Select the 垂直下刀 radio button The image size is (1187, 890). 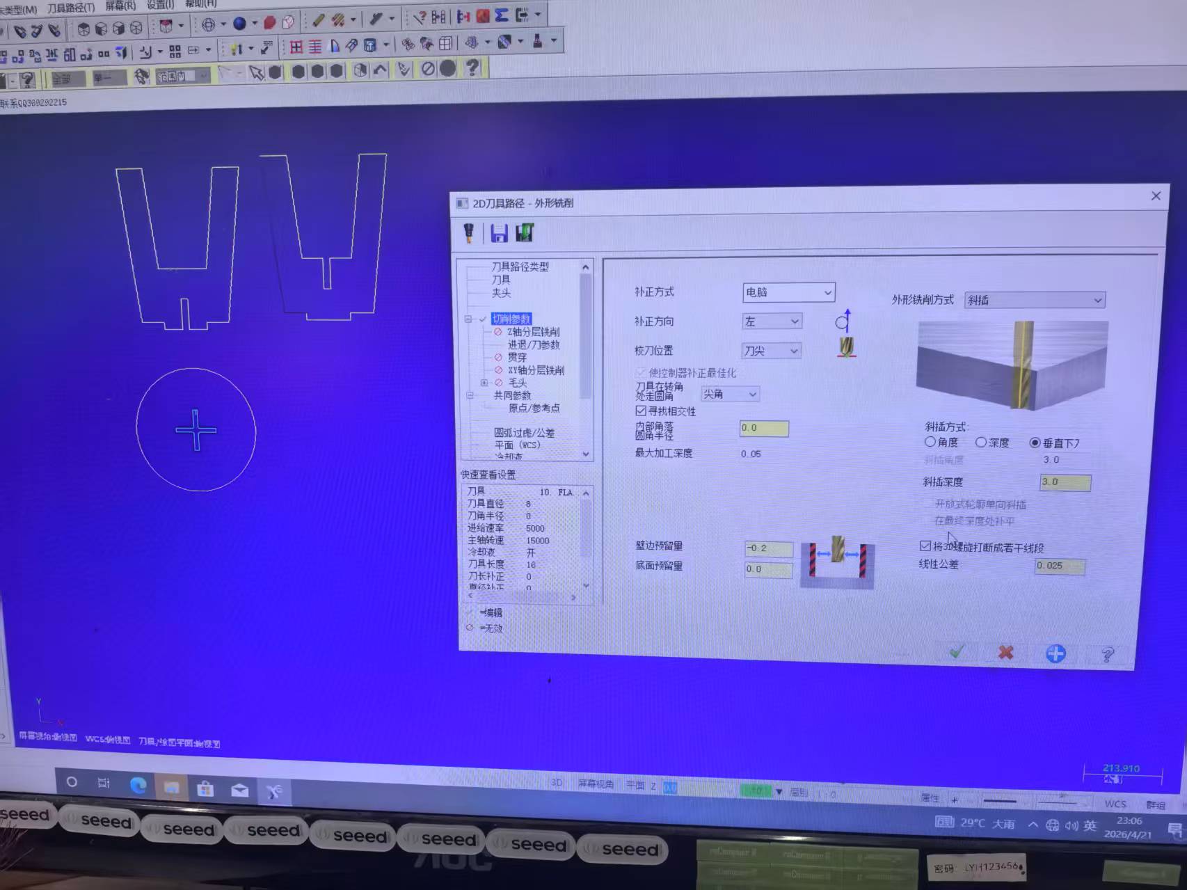(1035, 443)
